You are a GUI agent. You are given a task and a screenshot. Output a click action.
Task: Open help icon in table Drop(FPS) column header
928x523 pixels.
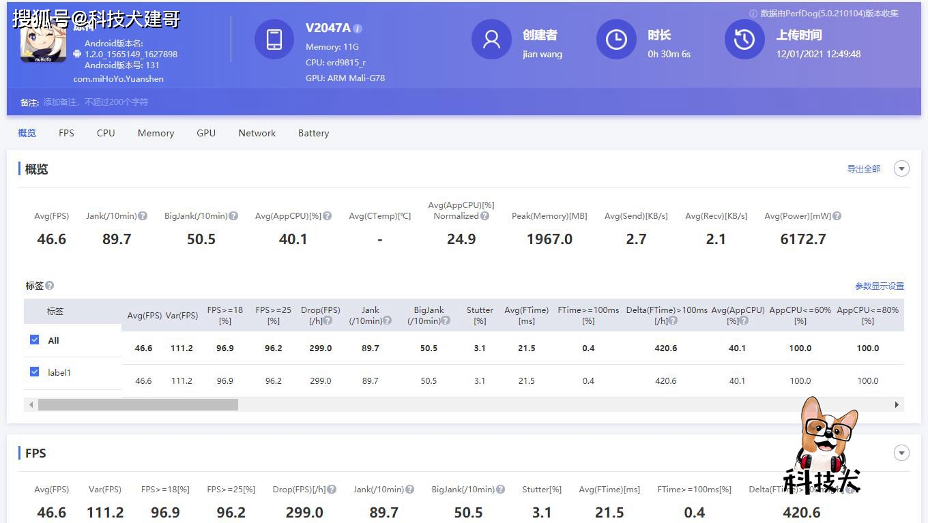328,320
